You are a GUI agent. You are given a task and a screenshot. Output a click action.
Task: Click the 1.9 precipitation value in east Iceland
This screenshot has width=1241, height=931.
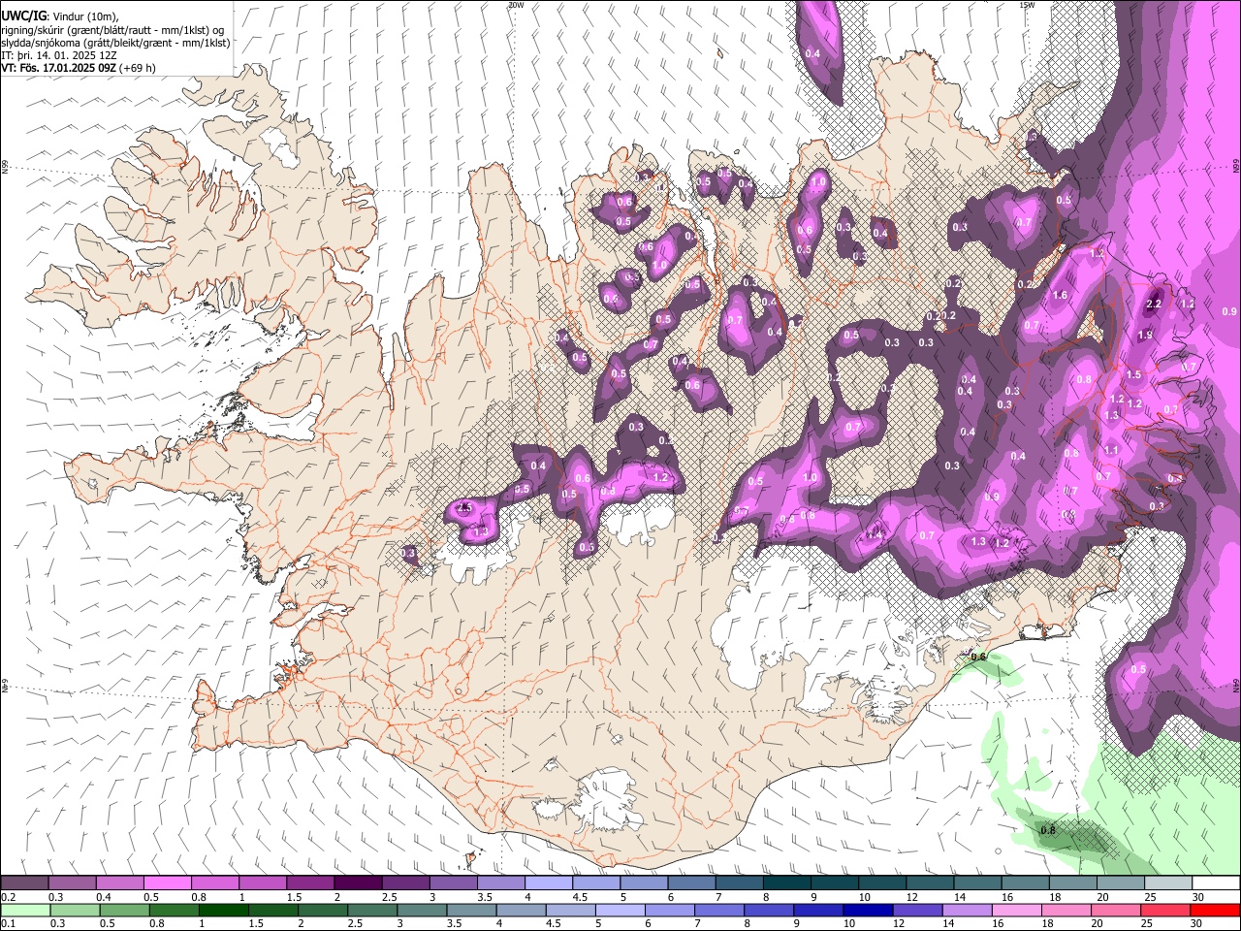(x=1145, y=335)
